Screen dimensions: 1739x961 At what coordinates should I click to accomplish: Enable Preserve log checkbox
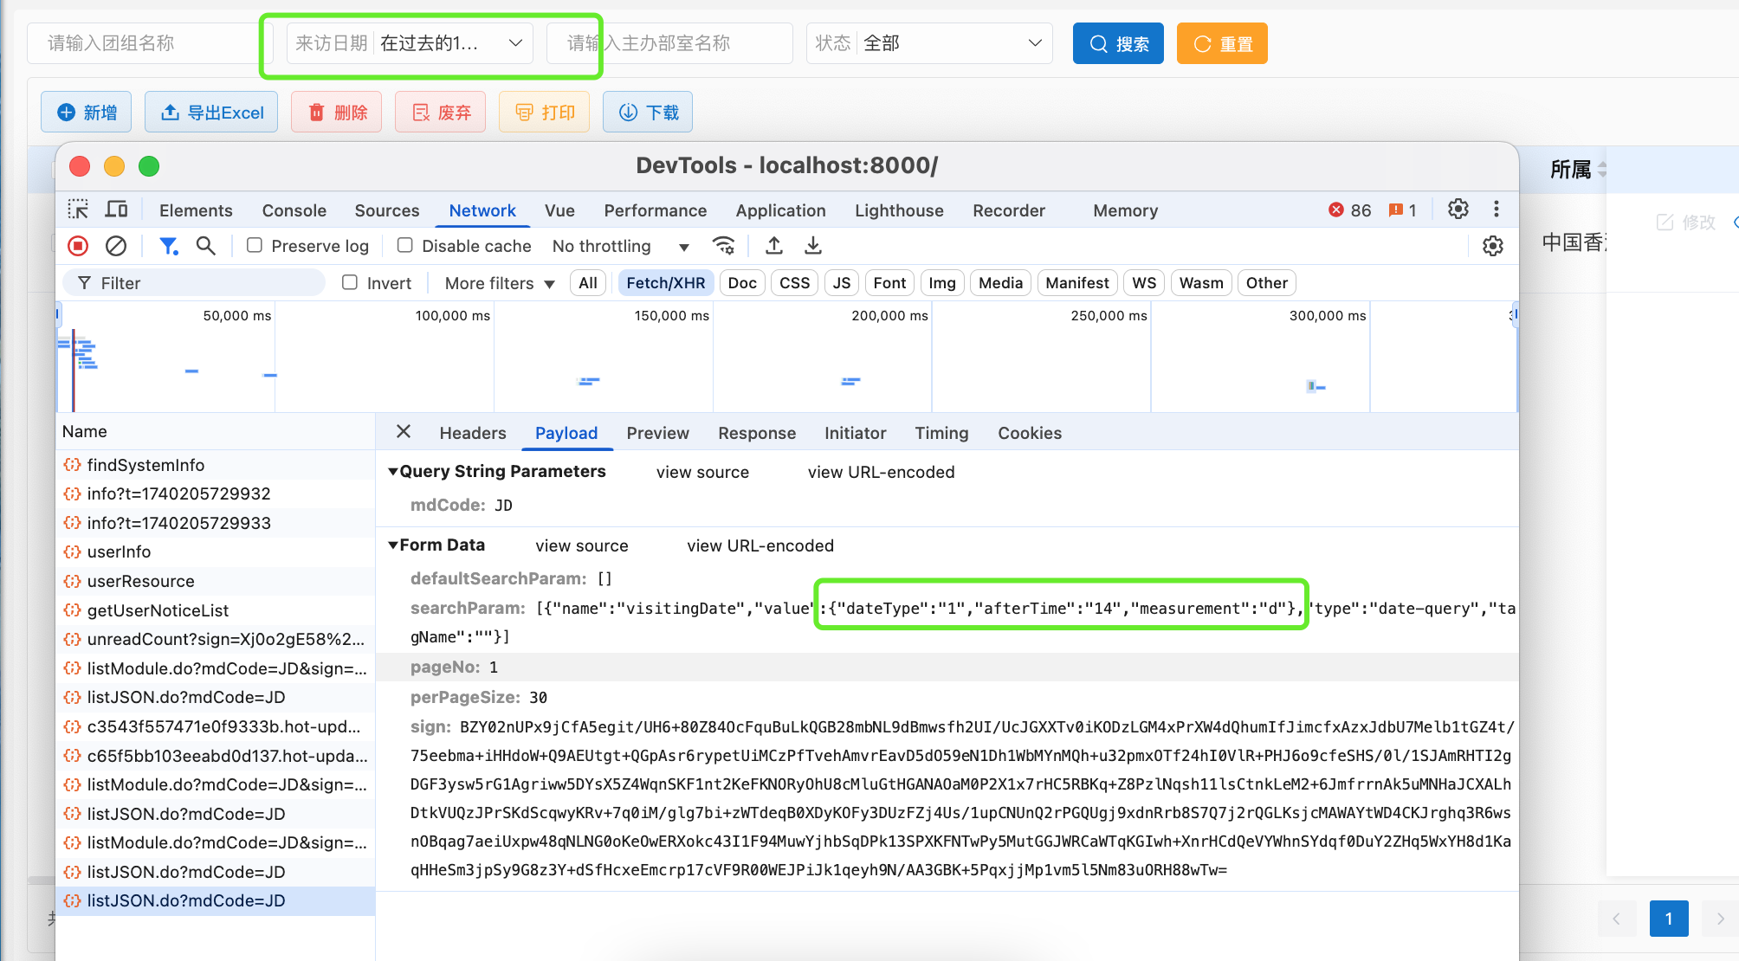pyautogui.click(x=255, y=246)
